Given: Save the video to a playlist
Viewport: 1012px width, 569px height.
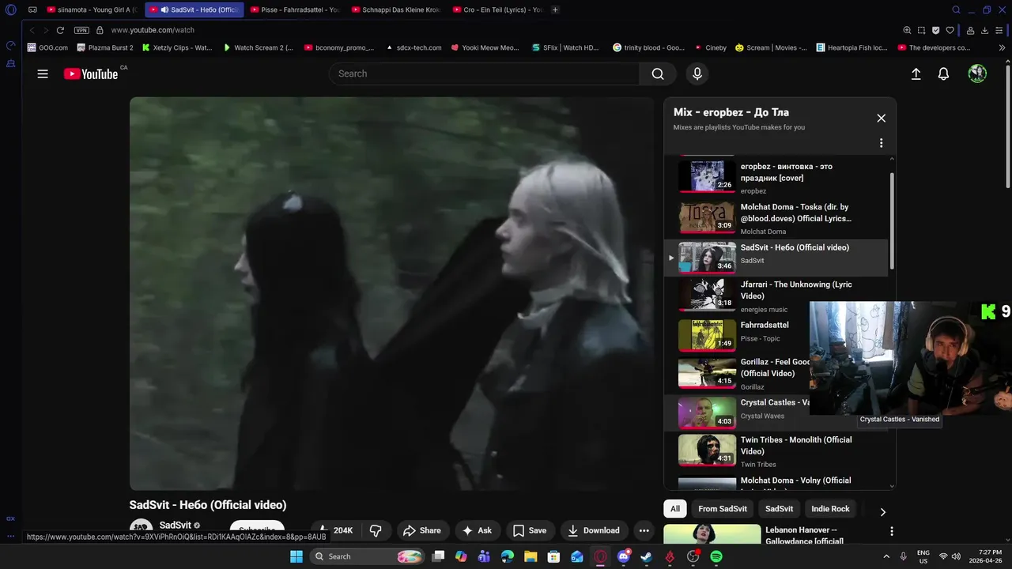Looking at the screenshot, I should (530, 530).
